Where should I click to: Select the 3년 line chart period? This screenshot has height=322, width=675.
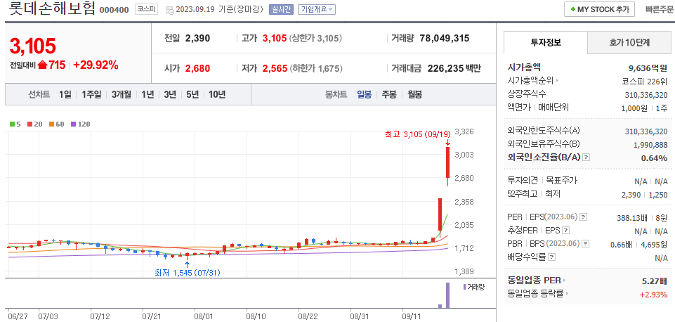[170, 94]
